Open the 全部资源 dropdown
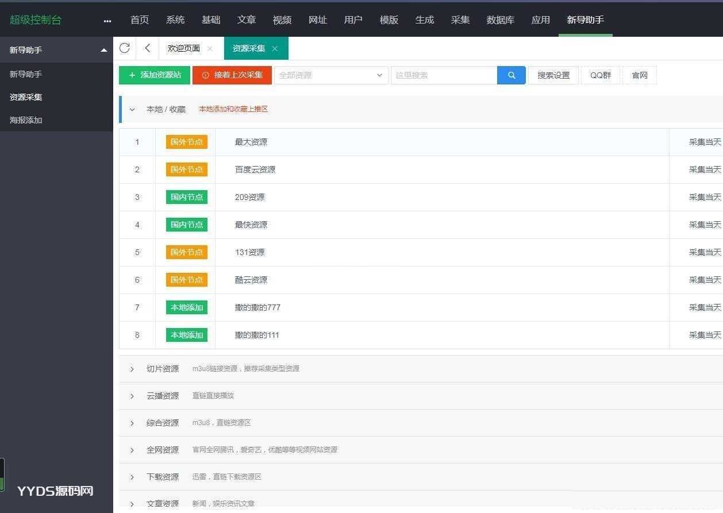The image size is (723, 513). click(331, 75)
